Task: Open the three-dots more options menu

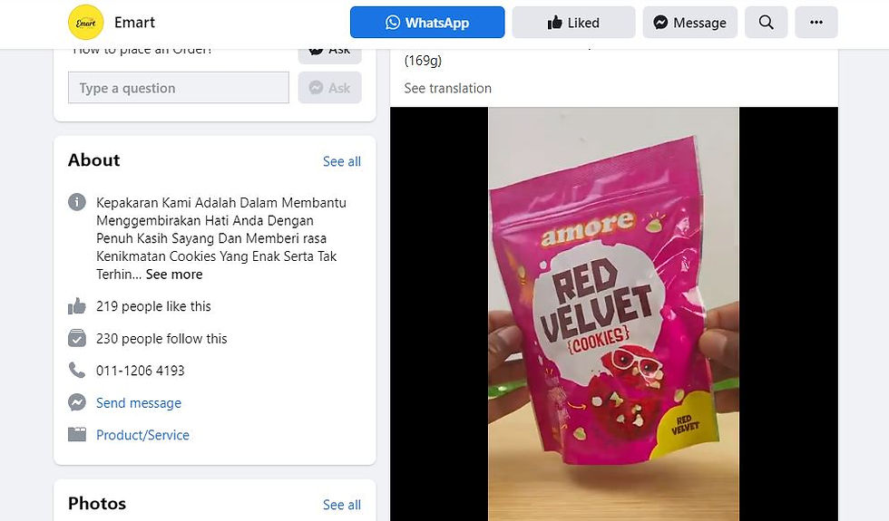Action: pos(816,22)
